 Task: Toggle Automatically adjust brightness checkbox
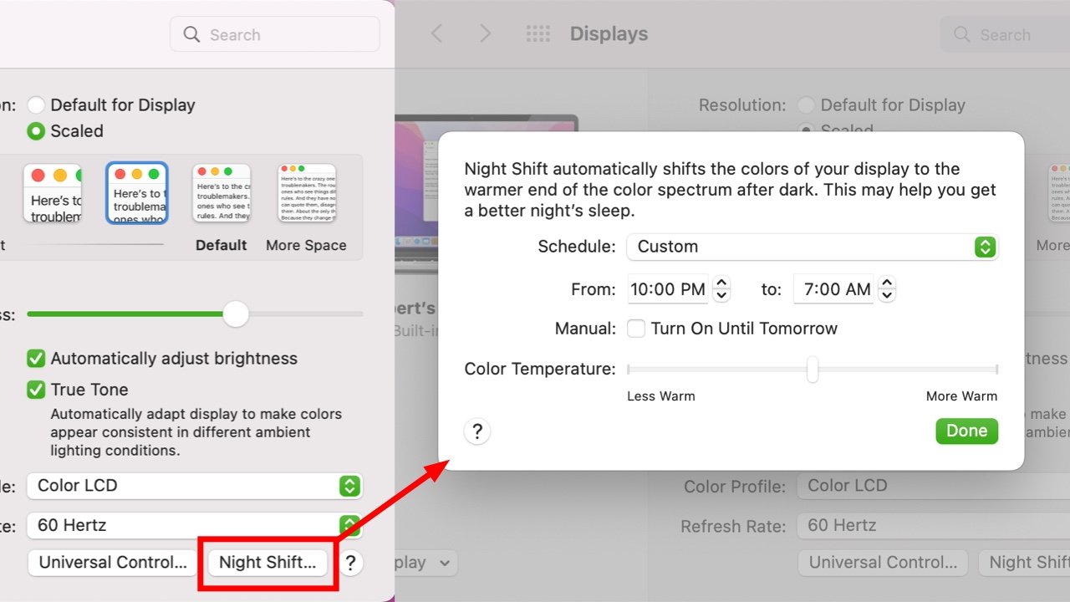(x=36, y=359)
